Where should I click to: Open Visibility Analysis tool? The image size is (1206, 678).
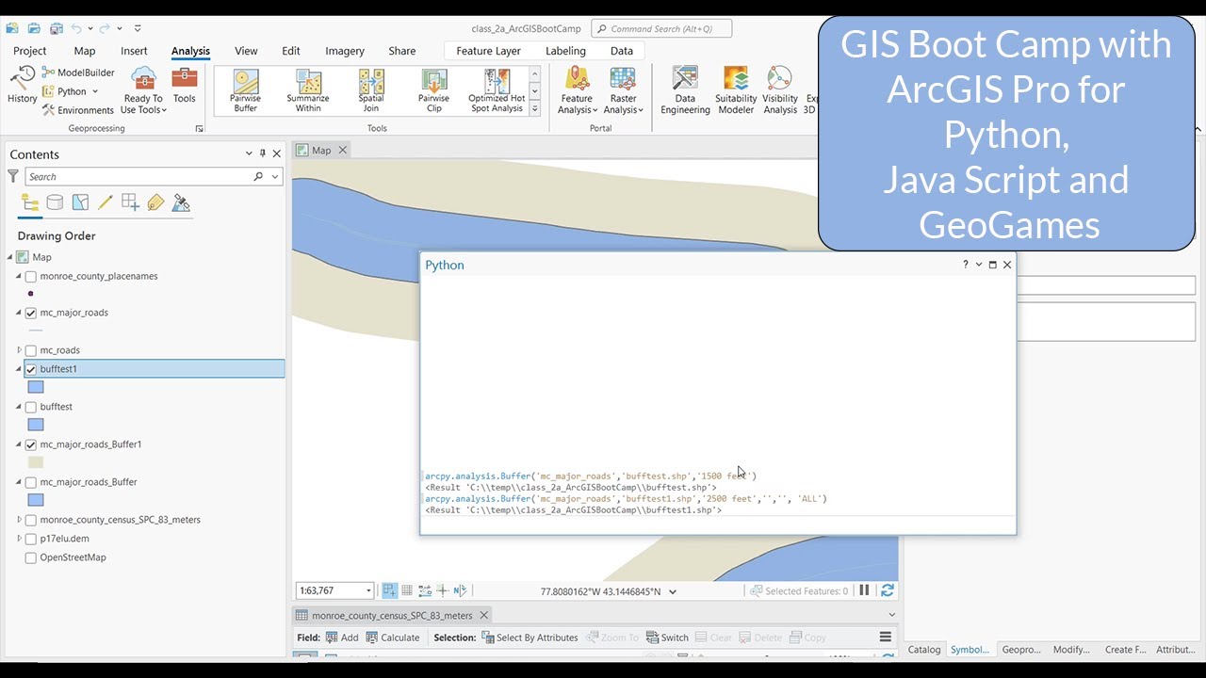pos(780,90)
